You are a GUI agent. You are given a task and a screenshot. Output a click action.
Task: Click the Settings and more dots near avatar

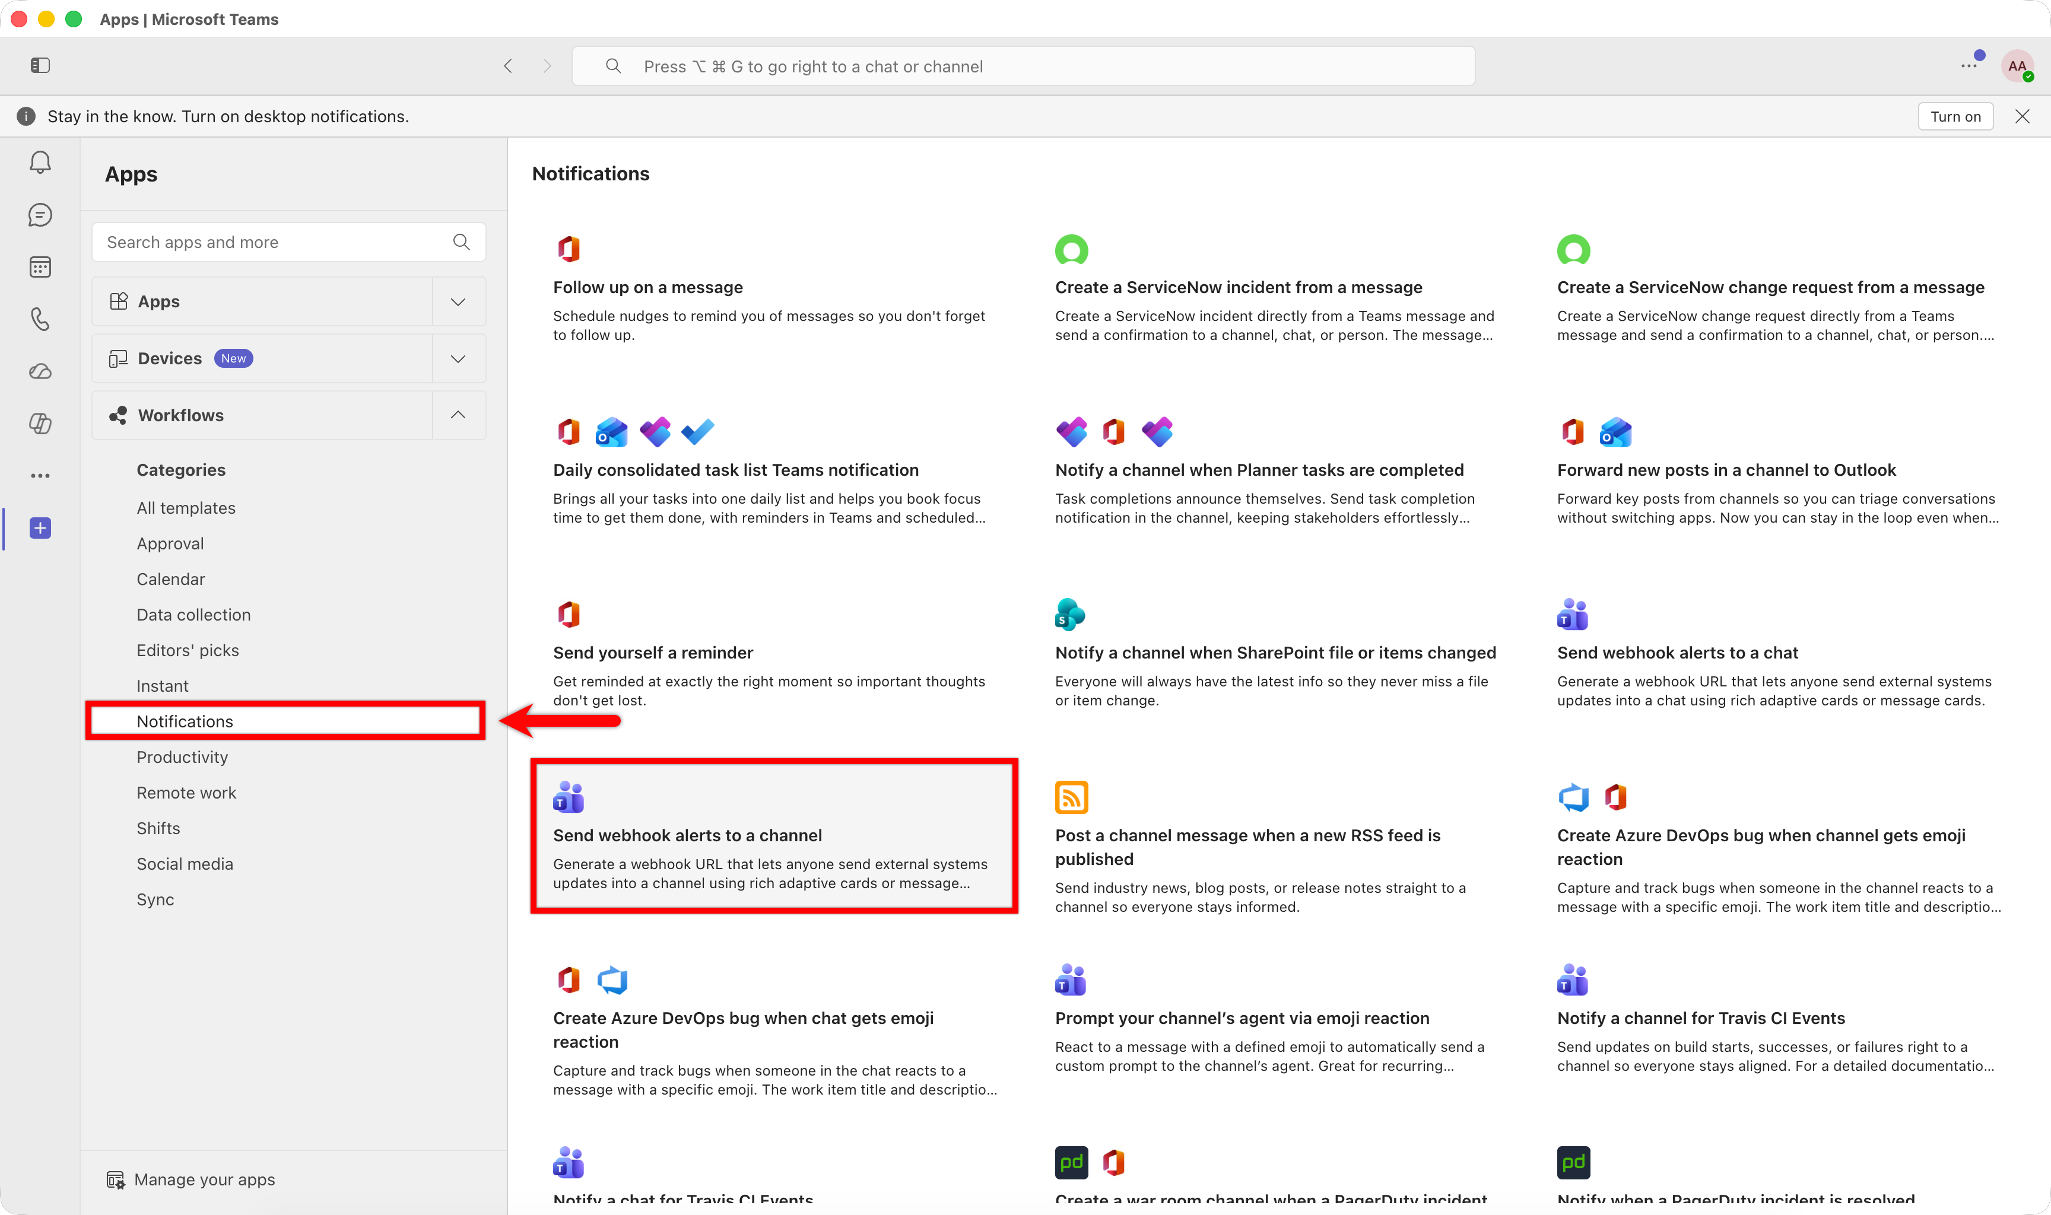(1969, 65)
